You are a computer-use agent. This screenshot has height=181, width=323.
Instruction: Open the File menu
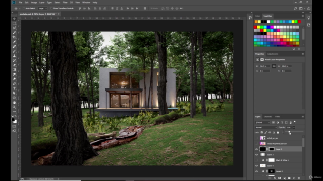point(20,2)
